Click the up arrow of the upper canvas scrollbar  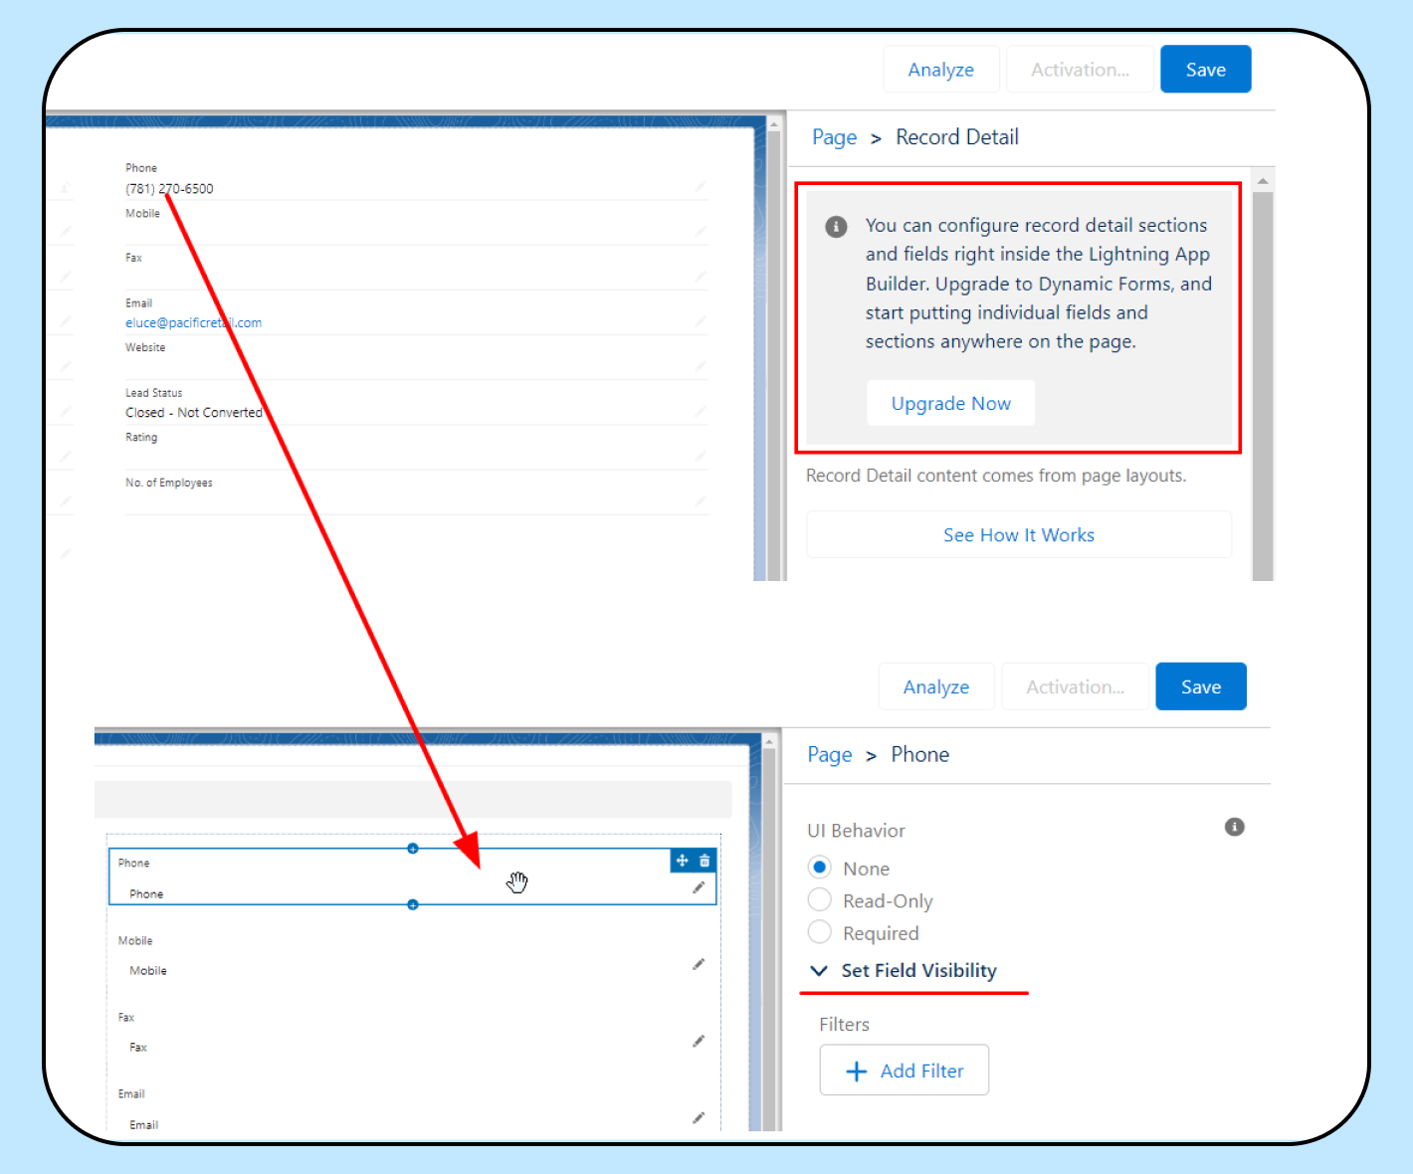[773, 124]
